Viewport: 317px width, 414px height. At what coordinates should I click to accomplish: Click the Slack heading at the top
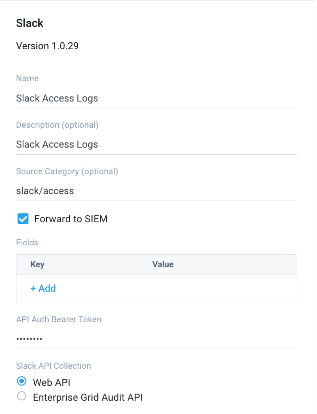click(x=30, y=23)
